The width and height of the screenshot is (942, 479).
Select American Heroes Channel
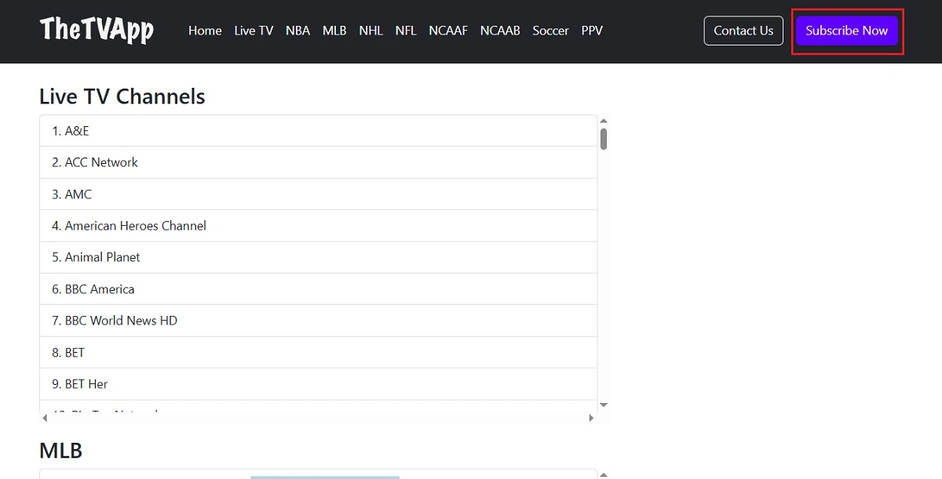(318, 226)
